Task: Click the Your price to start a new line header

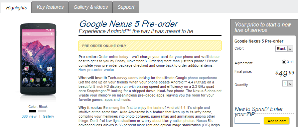Action: click(x=263, y=27)
